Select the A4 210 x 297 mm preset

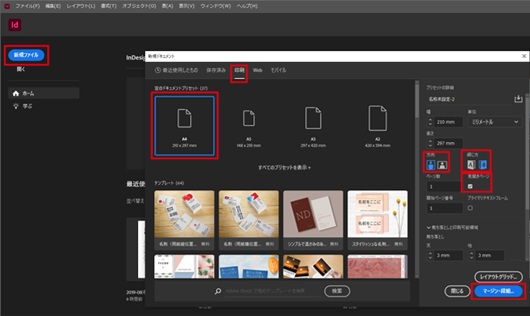click(184, 126)
